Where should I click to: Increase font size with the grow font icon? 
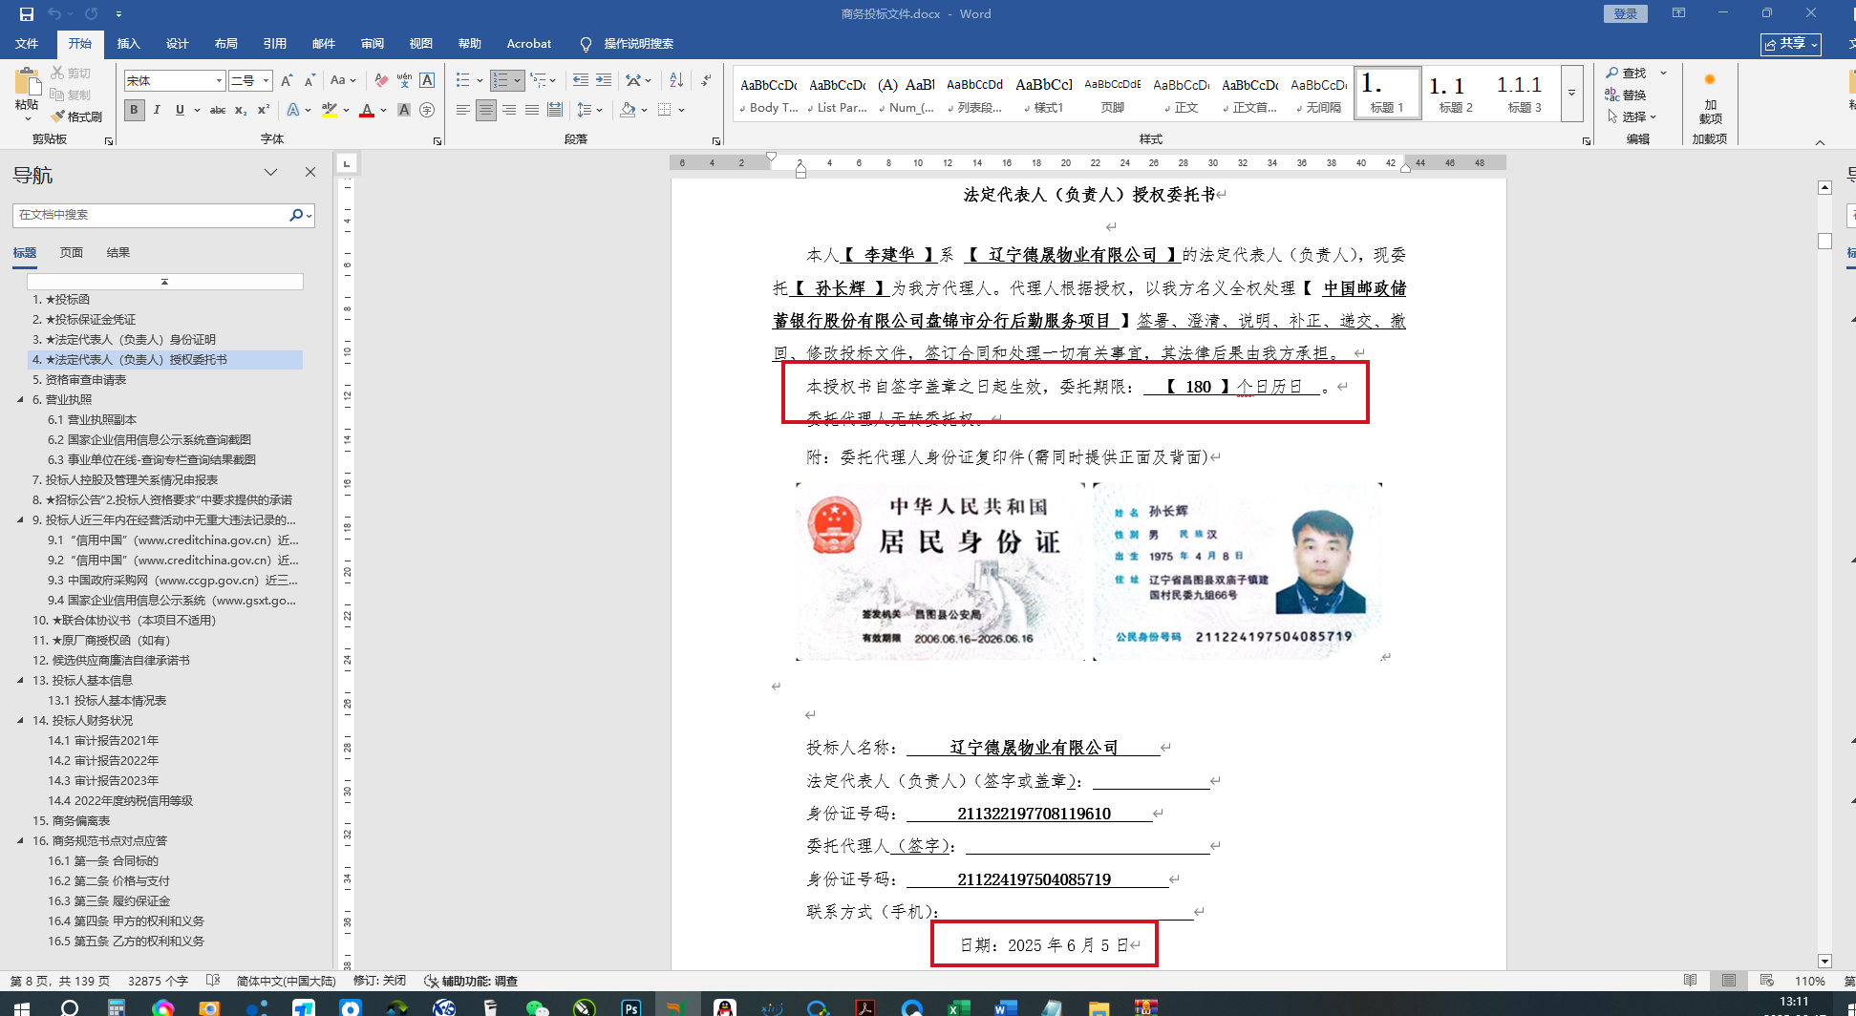coord(287,81)
